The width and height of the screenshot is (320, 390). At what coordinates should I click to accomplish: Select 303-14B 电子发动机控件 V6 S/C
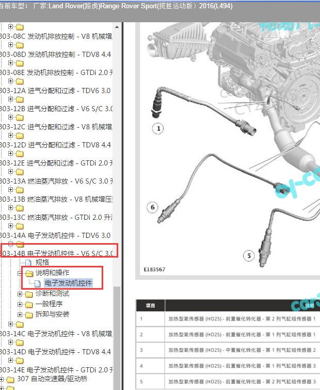coord(56,253)
